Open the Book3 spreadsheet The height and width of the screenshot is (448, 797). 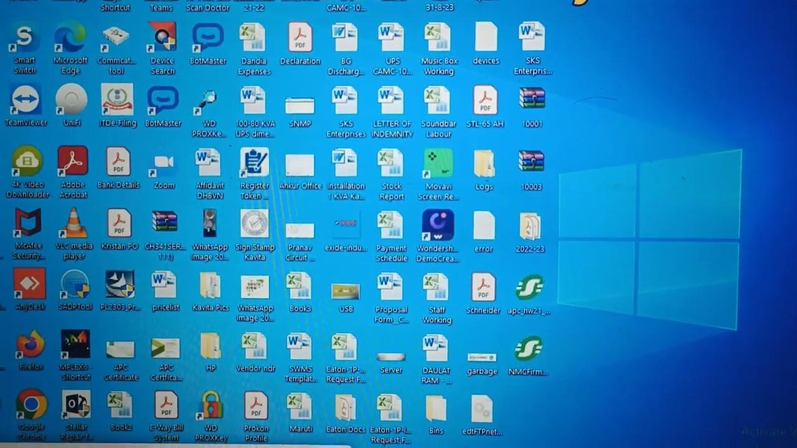pyautogui.click(x=299, y=286)
